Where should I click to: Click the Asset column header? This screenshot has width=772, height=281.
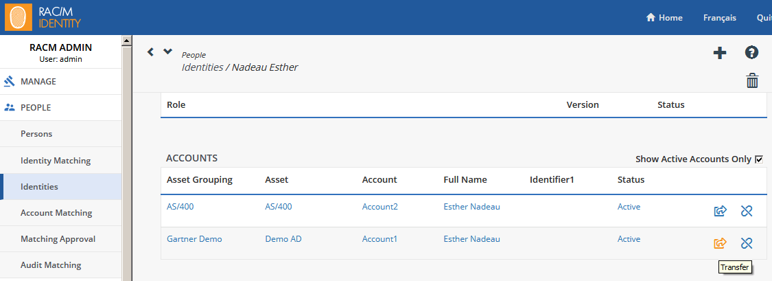pos(277,180)
